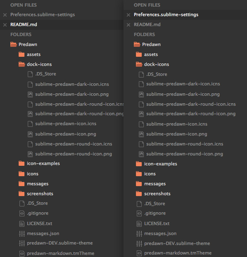Click the image icon beside sublime-predawn-round-icon.png in right sidebar

coord(141,154)
